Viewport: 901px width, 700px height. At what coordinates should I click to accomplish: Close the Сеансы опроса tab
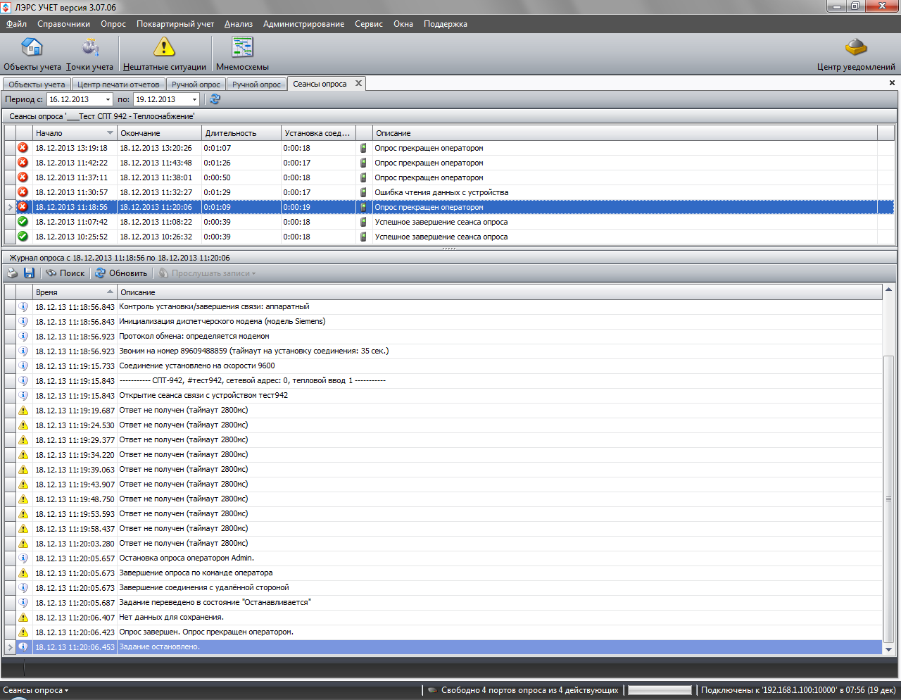(358, 83)
